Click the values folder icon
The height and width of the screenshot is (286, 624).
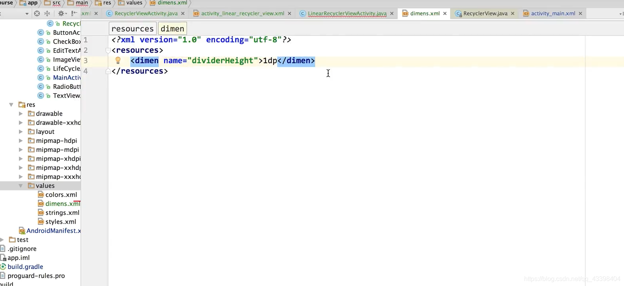point(31,186)
